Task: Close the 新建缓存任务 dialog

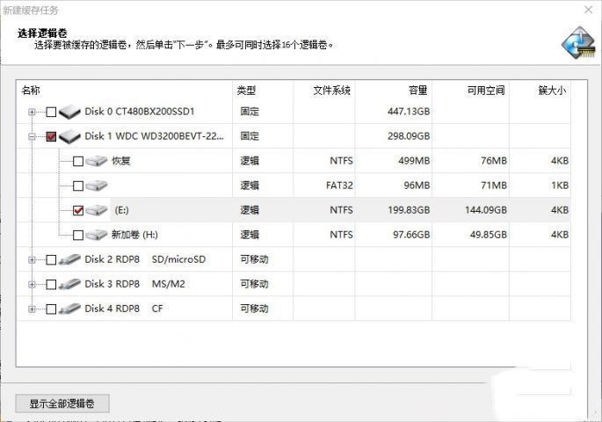Action: pos(588,10)
